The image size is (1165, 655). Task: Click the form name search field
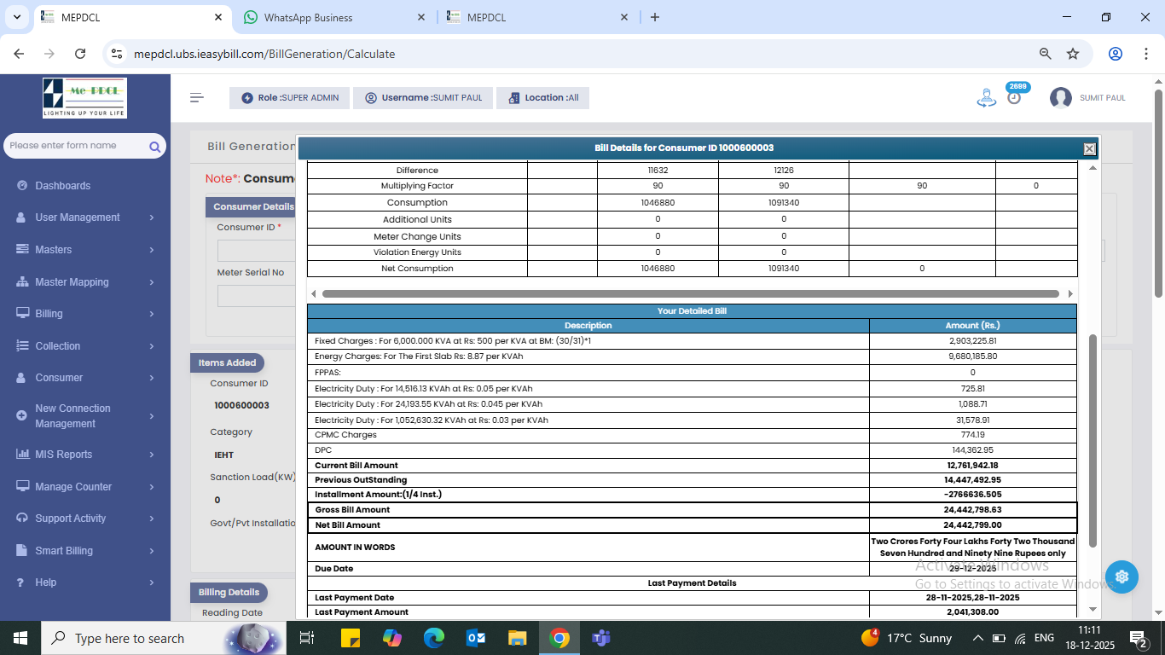click(x=75, y=146)
